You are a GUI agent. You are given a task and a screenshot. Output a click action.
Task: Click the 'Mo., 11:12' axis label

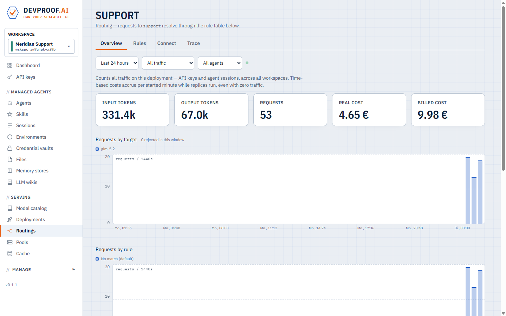(268, 228)
